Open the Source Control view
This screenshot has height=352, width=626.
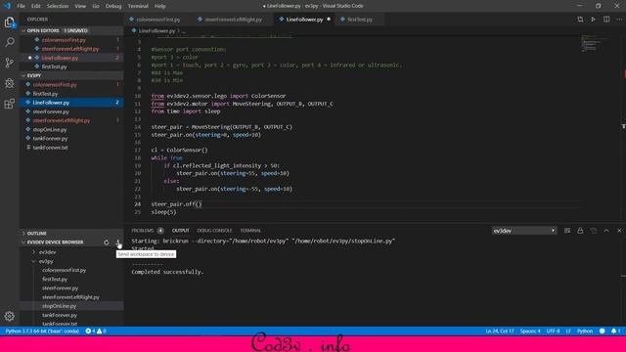coord(9,63)
